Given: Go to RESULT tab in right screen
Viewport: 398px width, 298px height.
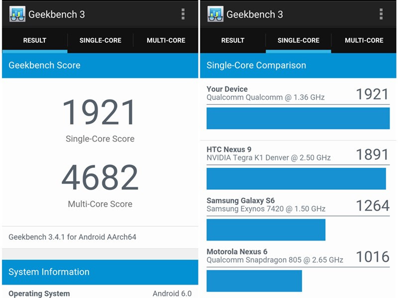Looking at the screenshot, I should tap(233, 40).
